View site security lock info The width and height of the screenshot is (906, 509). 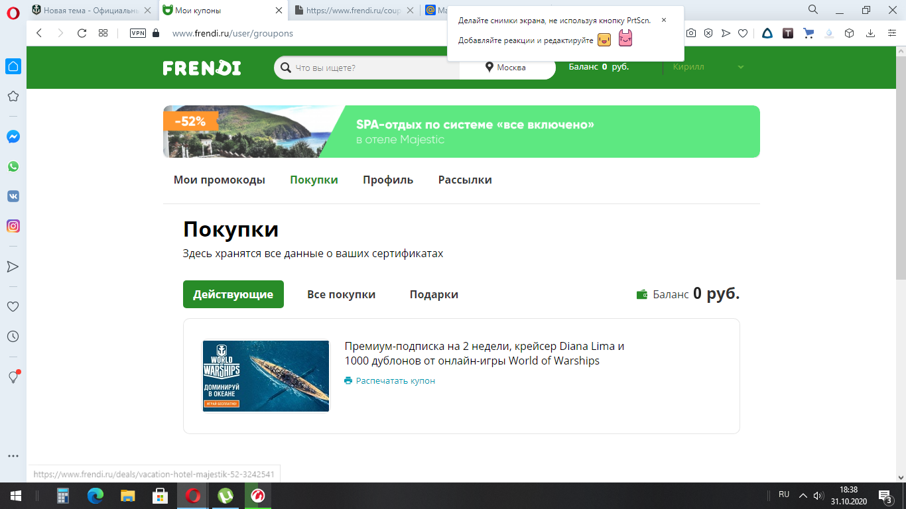(x=156, y=33)
